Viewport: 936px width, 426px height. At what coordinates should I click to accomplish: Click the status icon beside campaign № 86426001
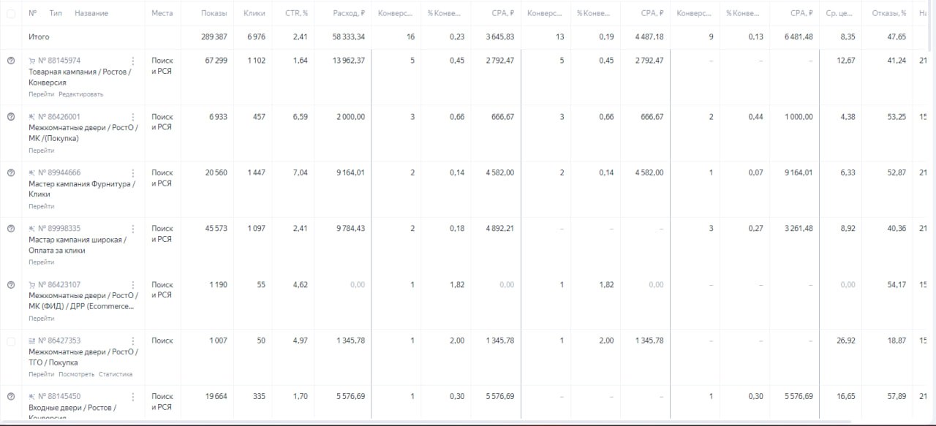click(11, 117)
